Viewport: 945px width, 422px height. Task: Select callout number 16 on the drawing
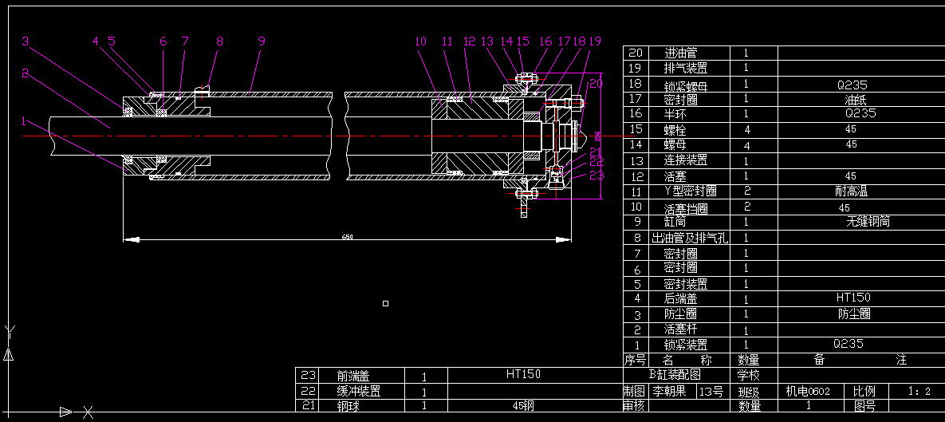545,41
